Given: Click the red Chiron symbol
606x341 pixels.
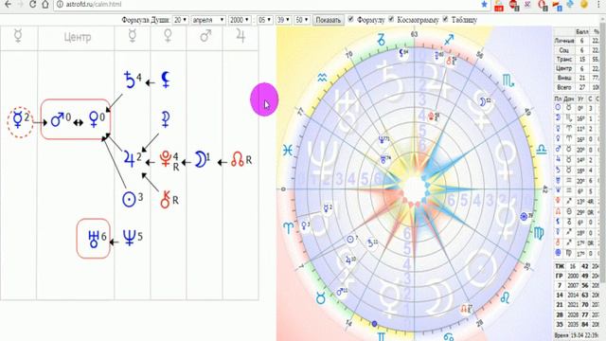Looking at the screenshot, I should tap(166, 200).
